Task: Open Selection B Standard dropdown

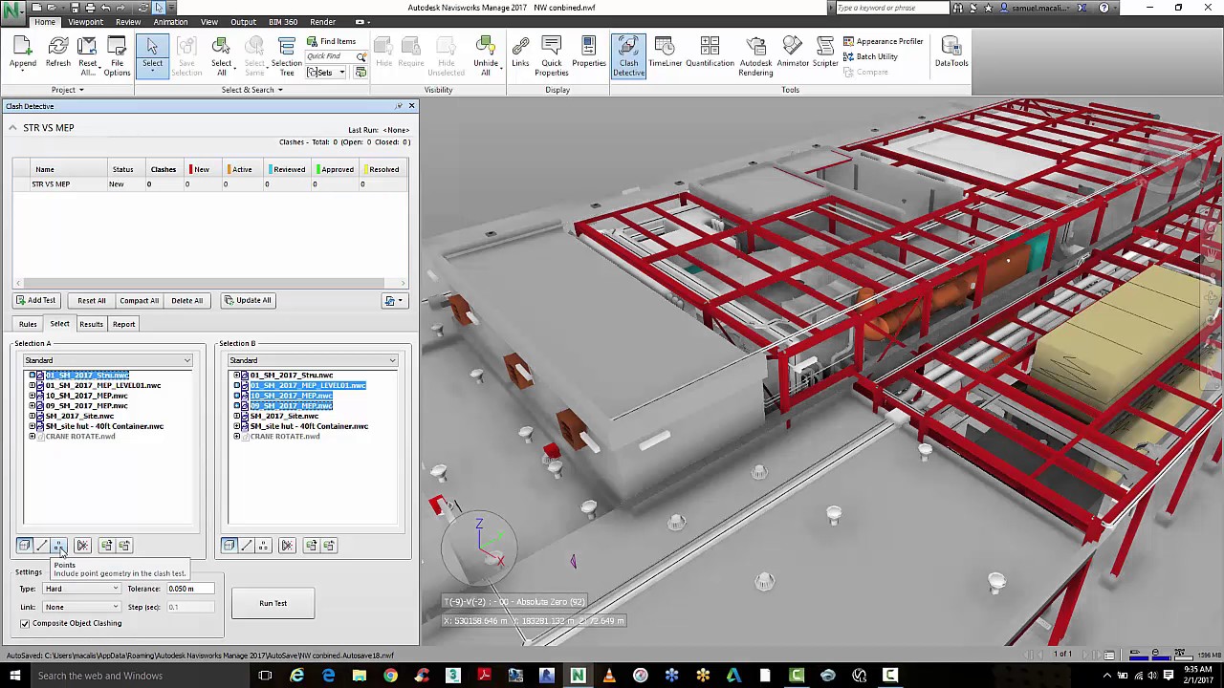Action: [313, 360]
